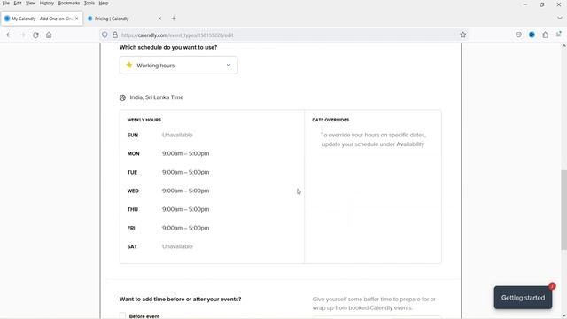This screenshot has height=319, width=567.
Task: Reload the page with the refresh icon
Action: (35, 35)
